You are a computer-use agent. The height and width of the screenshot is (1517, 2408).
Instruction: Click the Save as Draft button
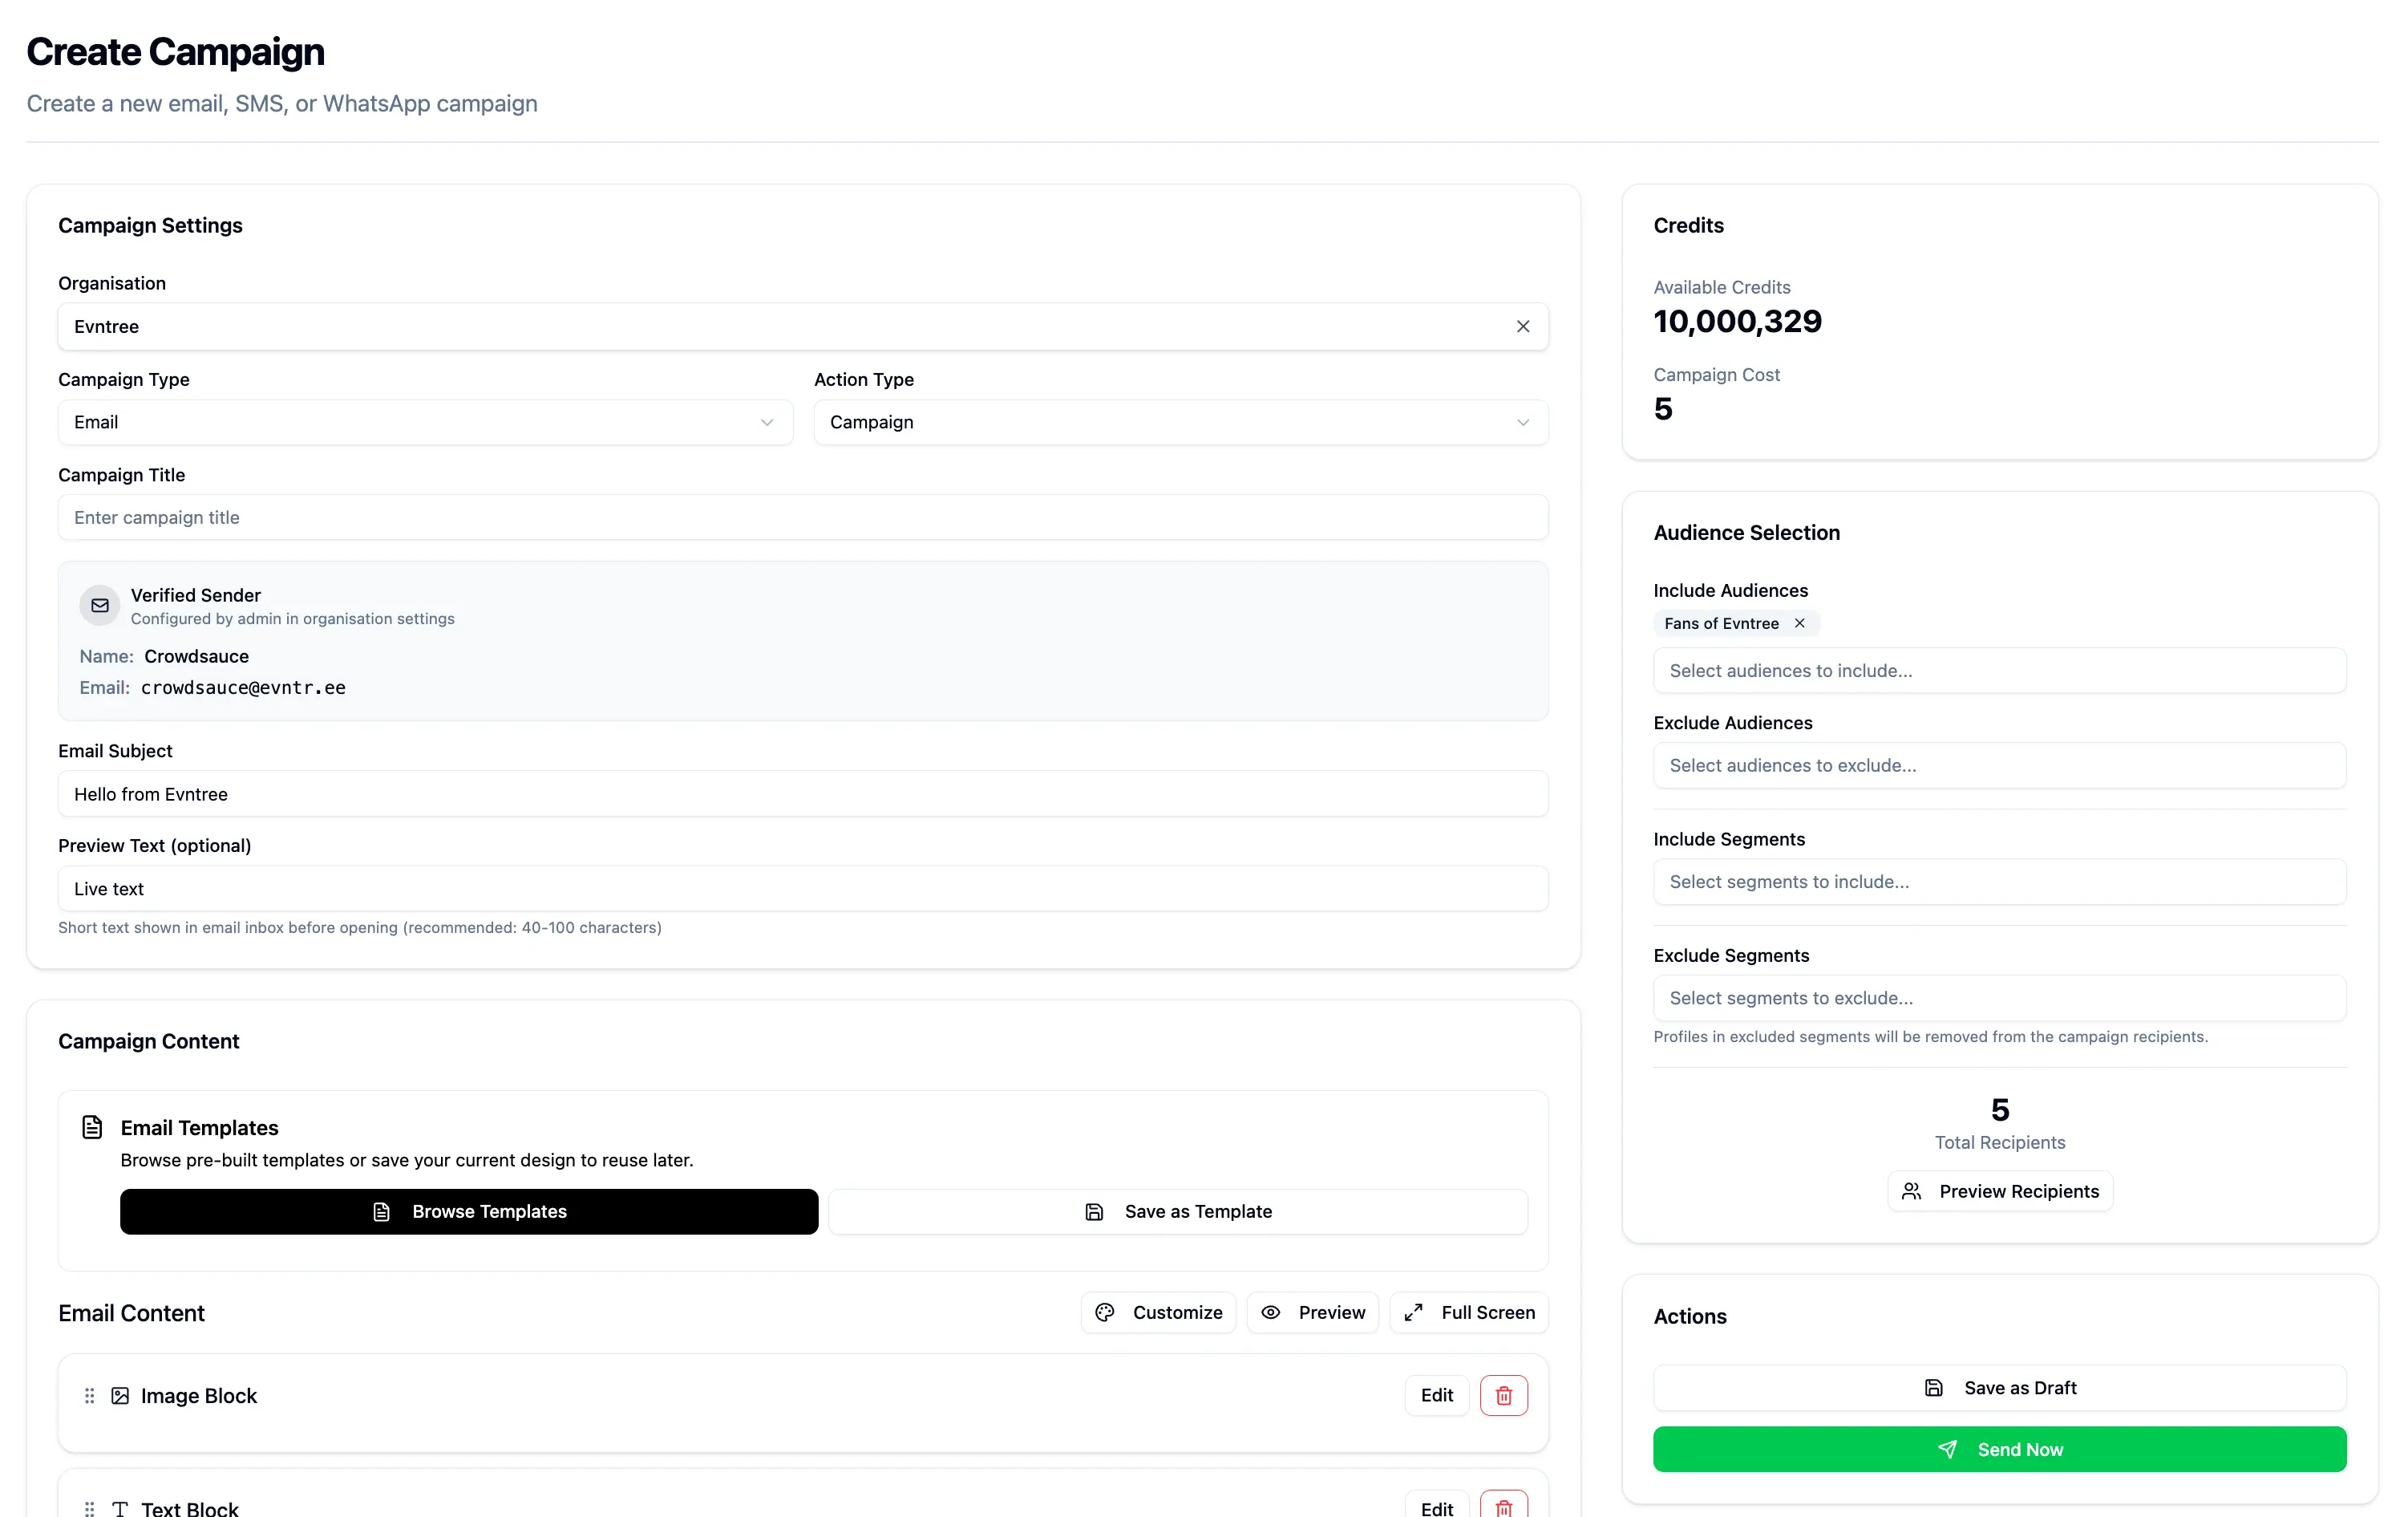(x=1998, y=1387)
